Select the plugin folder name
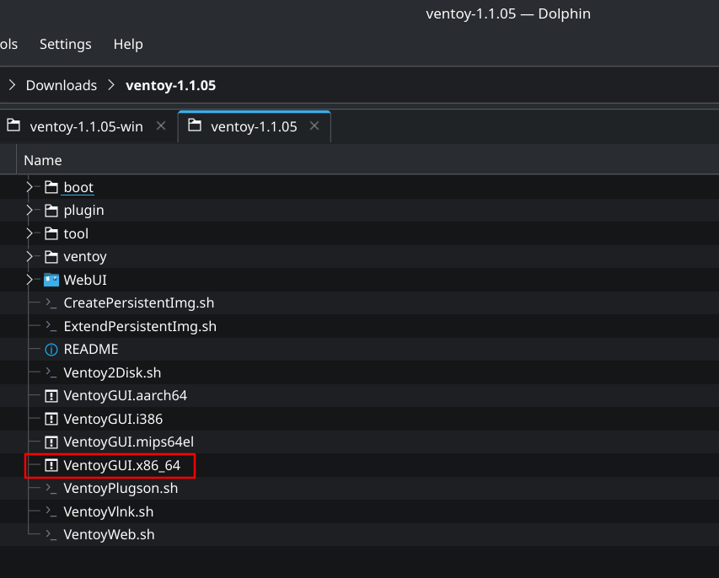The height and width of the screenshot is (578, 719). (84, 211)
